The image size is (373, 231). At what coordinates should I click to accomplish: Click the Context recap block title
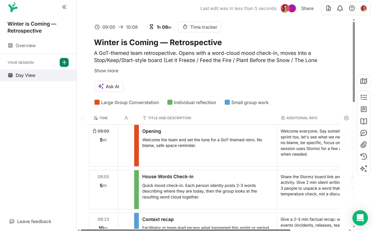158,219
